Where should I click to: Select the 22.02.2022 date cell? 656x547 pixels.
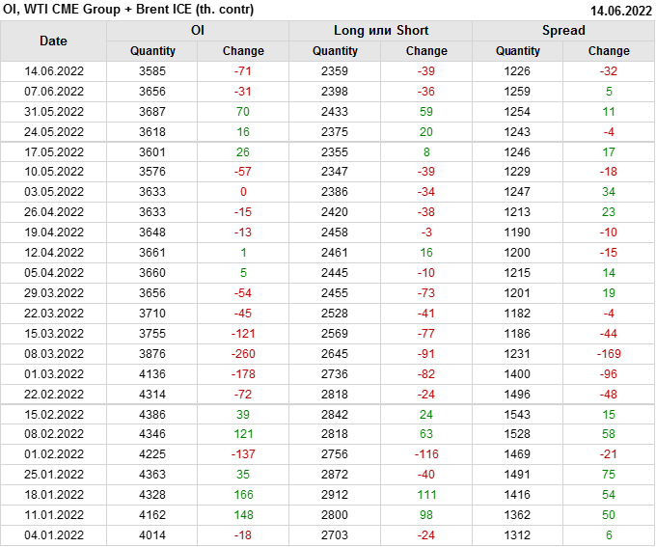coord(54,394)
